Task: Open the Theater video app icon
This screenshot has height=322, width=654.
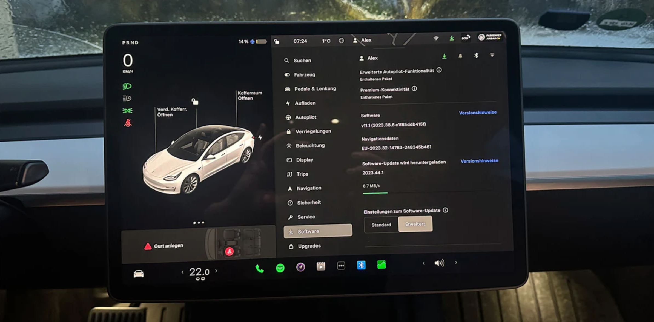Action: [321, 266]
